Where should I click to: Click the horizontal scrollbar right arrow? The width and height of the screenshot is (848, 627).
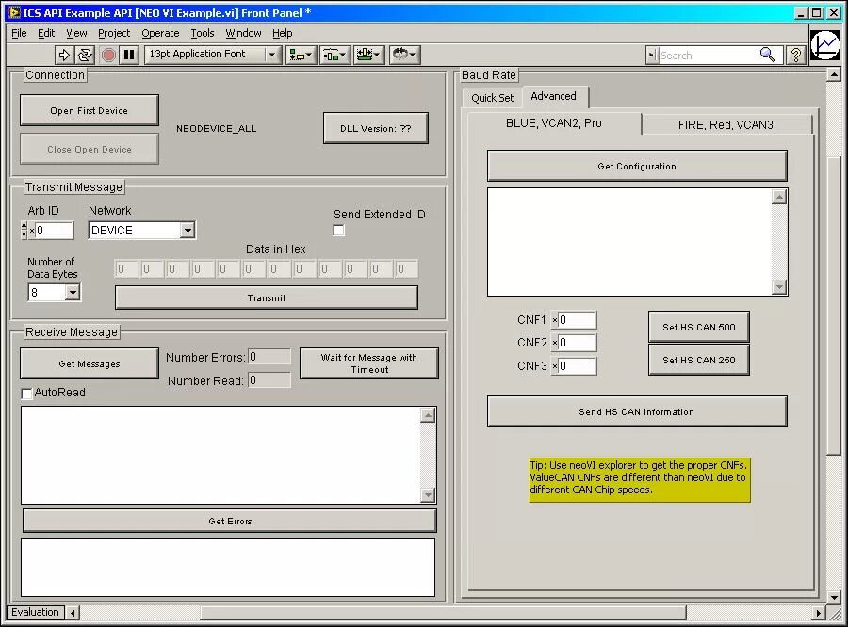point(819,613)
